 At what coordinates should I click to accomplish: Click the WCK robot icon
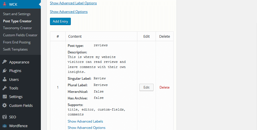coord(5,4)
